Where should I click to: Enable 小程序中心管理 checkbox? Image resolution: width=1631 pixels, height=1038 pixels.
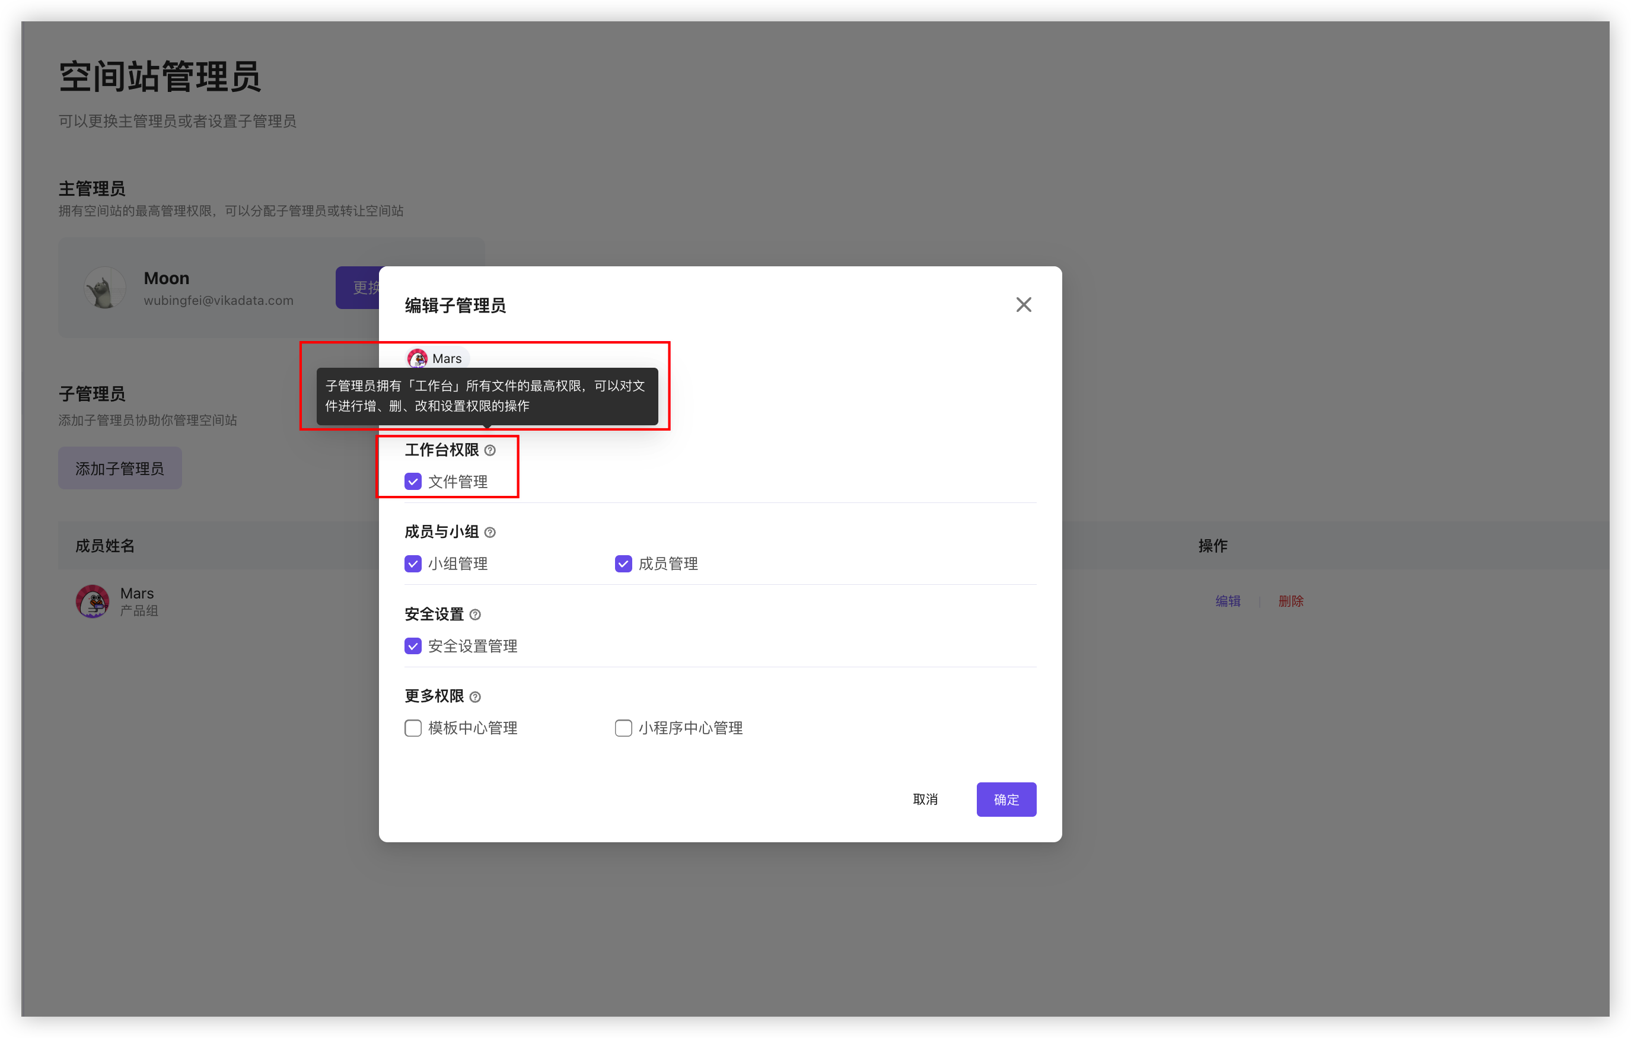pyautogui.click(x=622, y=727)
